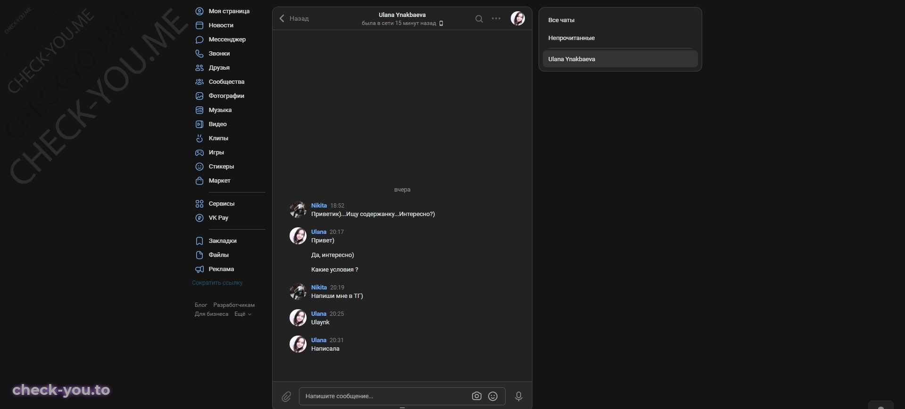Select the message "Да, интересно)"
Image resolution: width=905 pixels, height=409 pixels.
coord(332,255)
